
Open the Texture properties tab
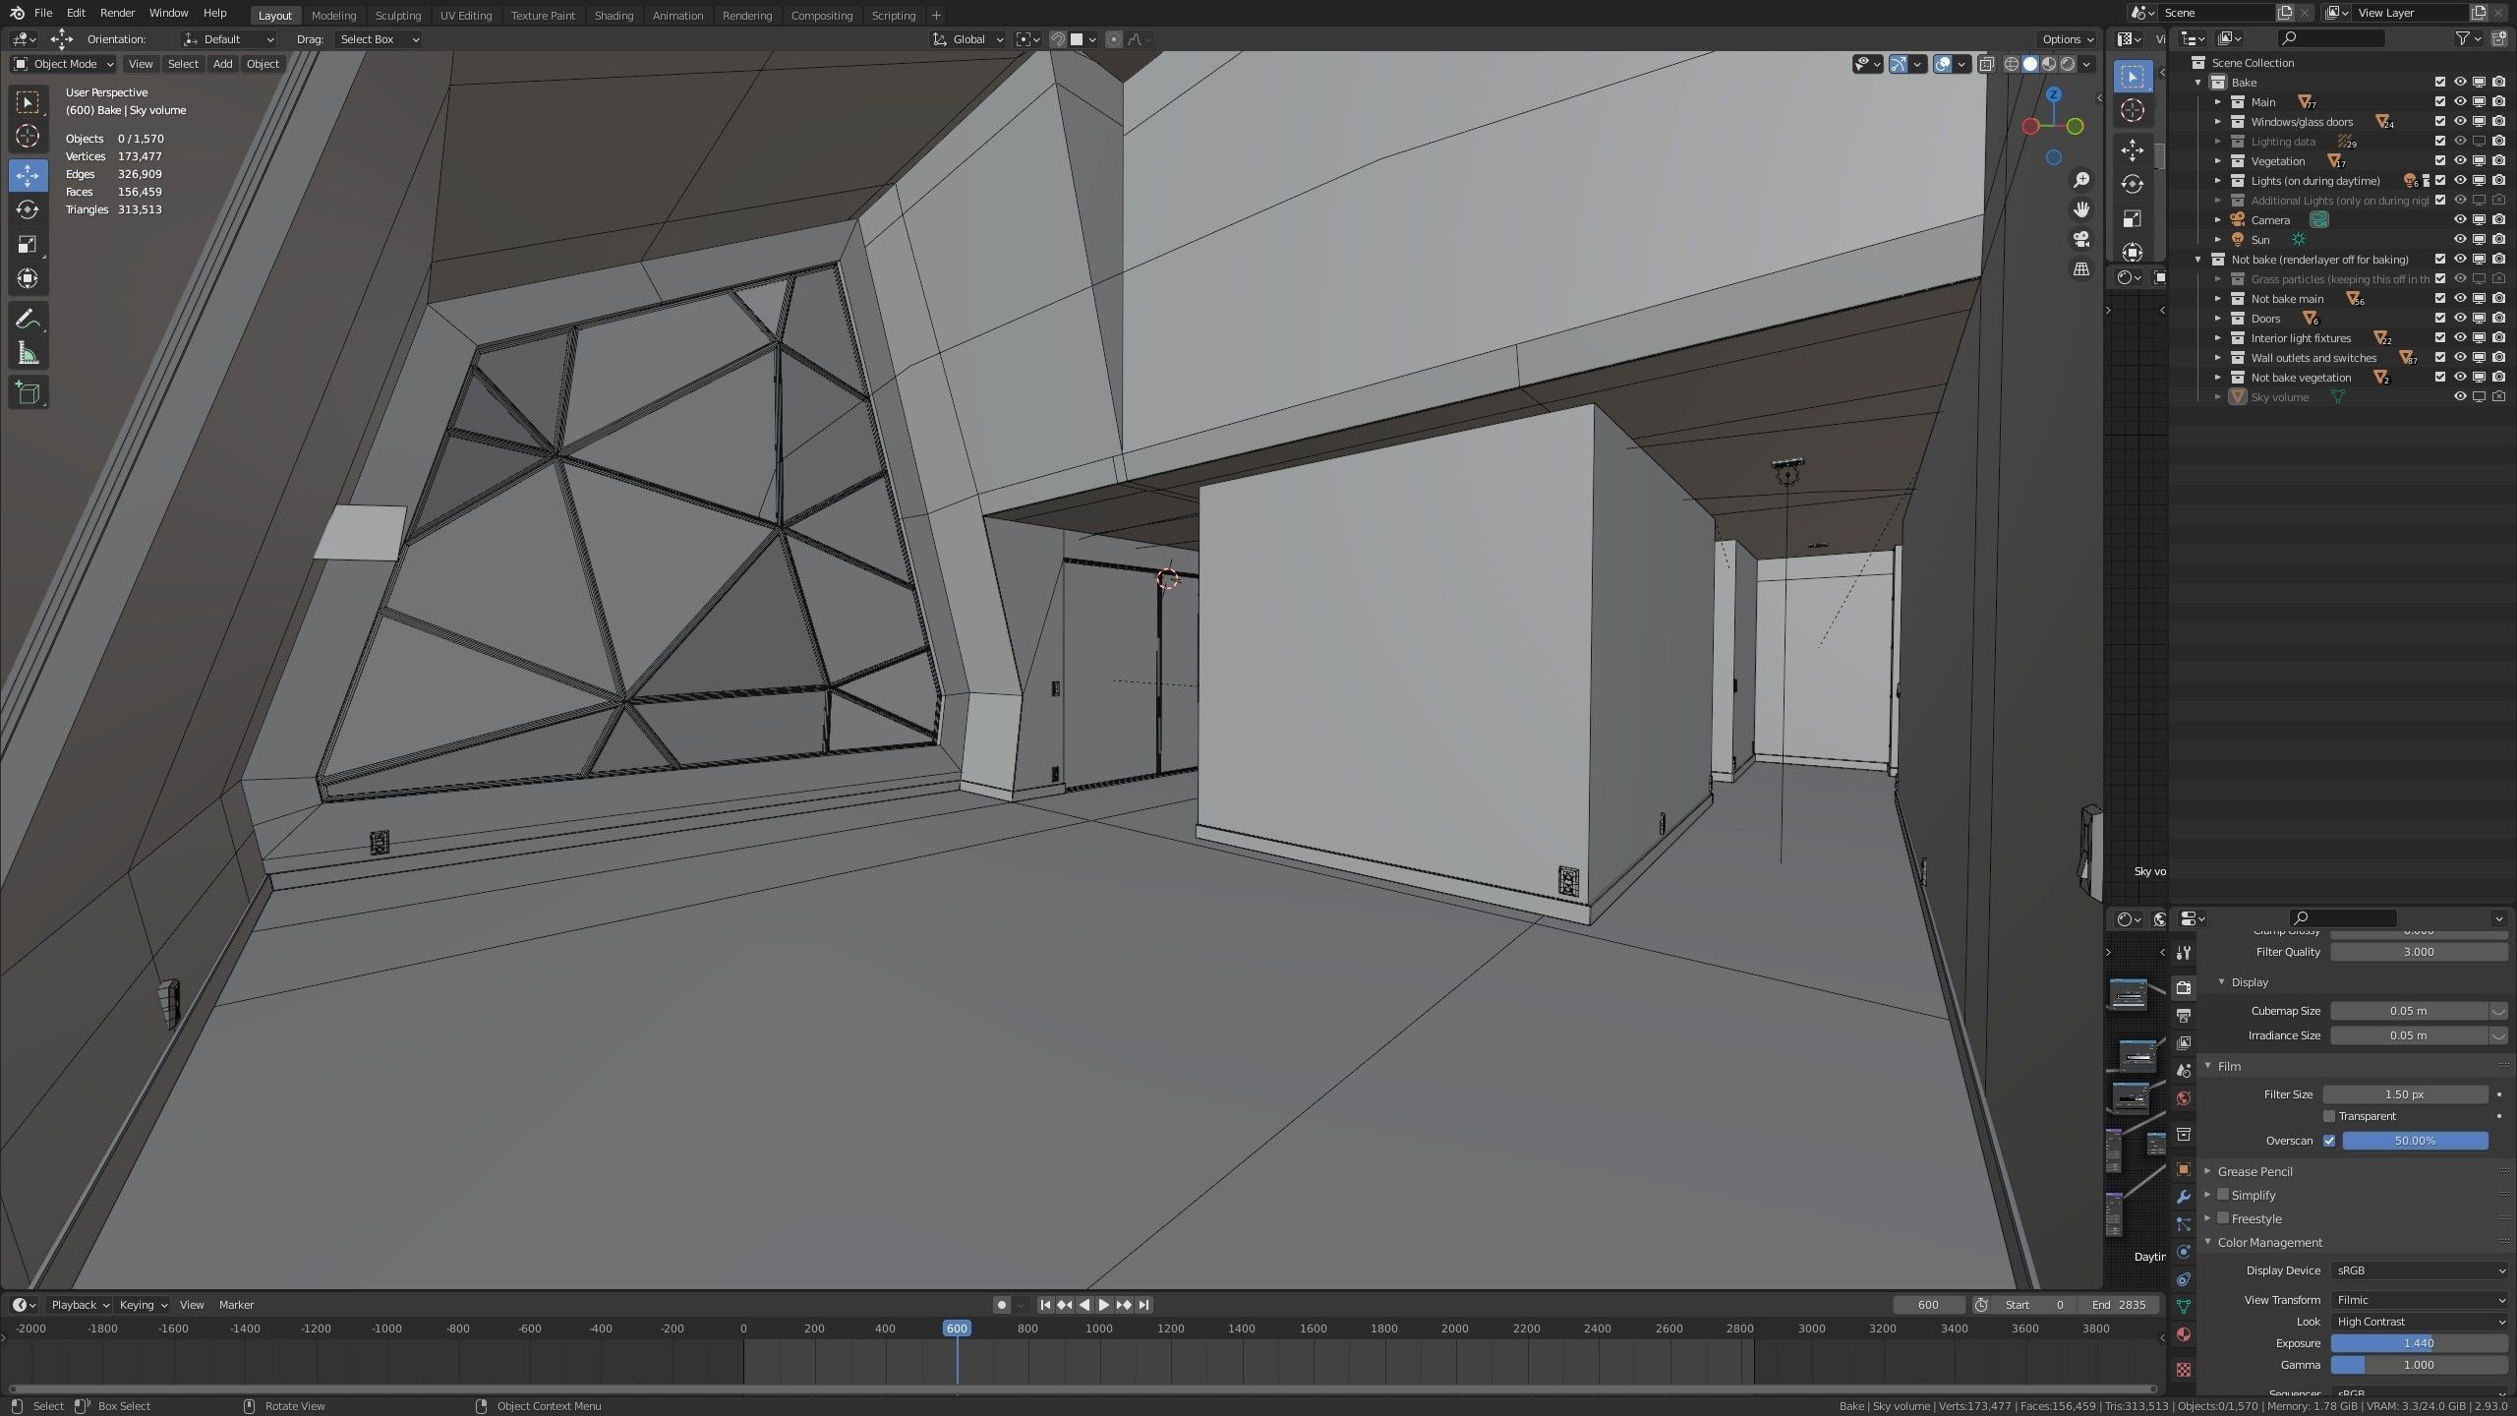coord(2184,1369)
